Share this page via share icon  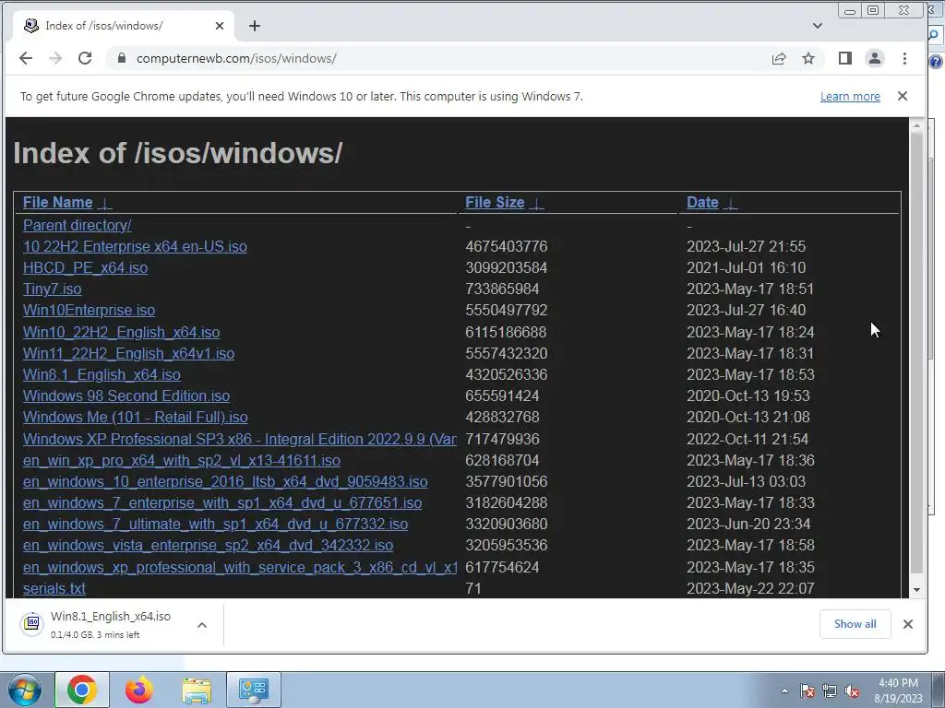point(779,58)
